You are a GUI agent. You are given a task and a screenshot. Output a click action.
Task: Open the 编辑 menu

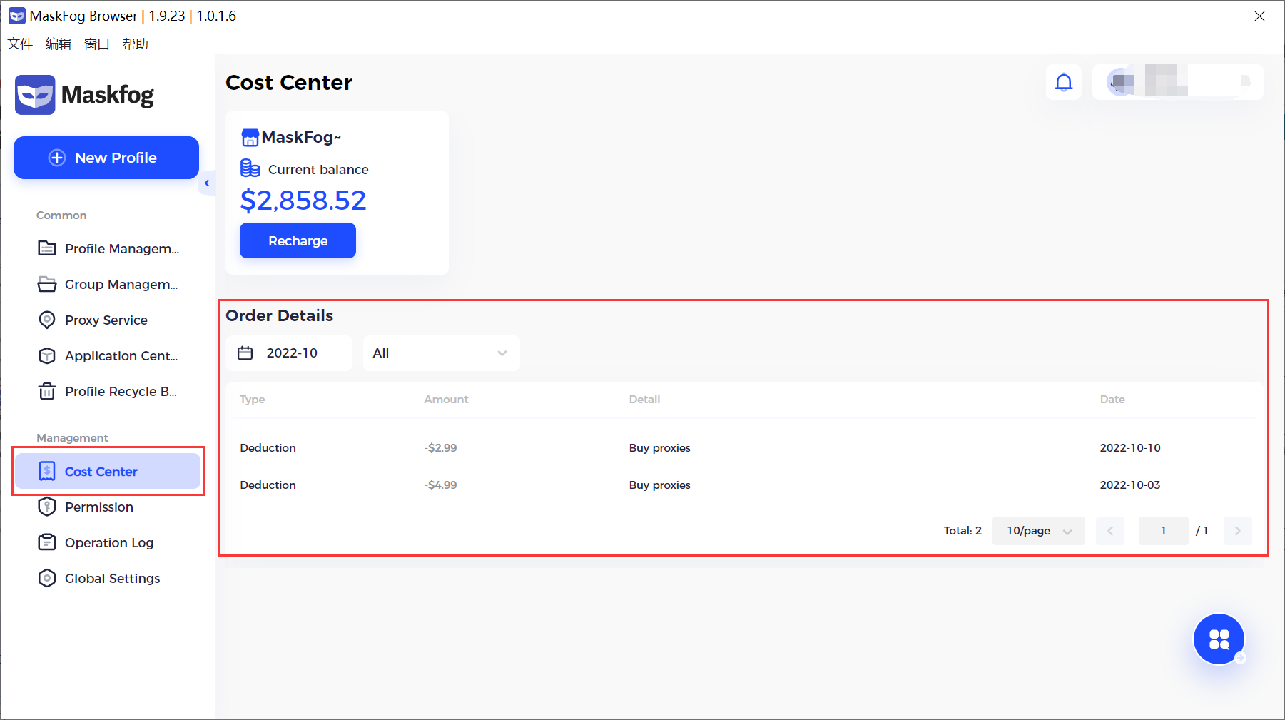pyautogui.click(x=59, y=44)
